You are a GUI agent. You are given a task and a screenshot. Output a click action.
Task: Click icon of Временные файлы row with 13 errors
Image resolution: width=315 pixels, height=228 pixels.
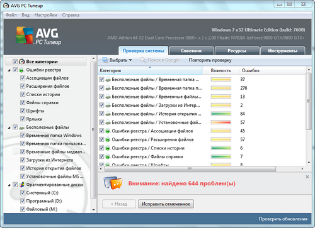[x=108, y=97]
